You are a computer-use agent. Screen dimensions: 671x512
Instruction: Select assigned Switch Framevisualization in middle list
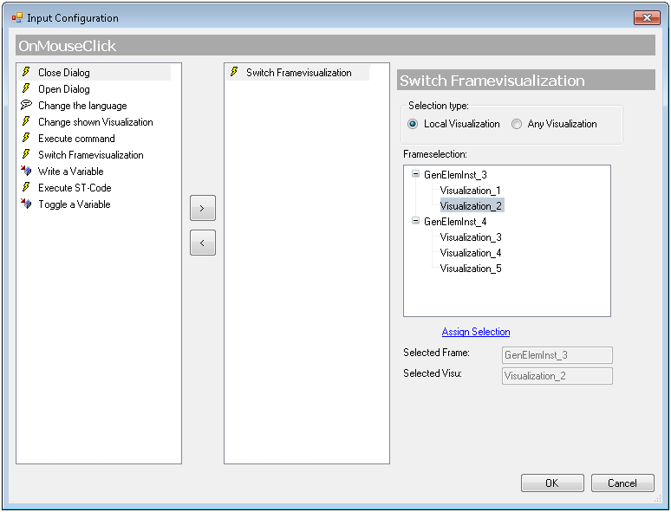tap(299, 73)
